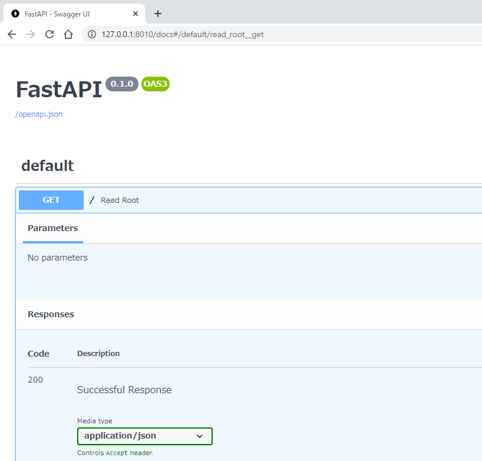This screenshot has width=482, height=461.
Task: Click the 200 response code
Action: tap(35, 380)
